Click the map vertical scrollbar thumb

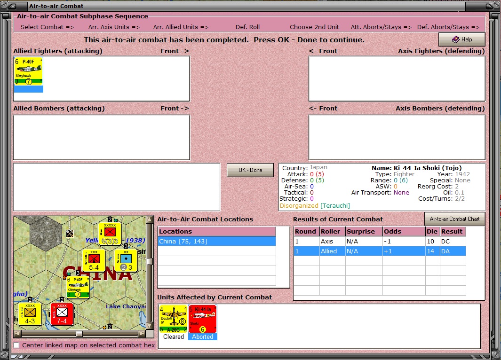150,261
